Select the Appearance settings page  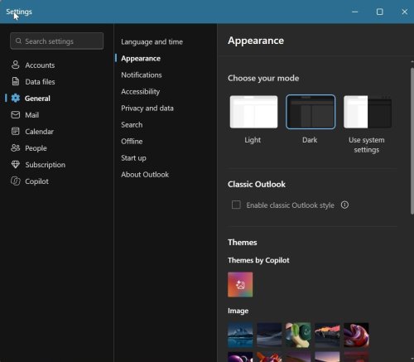pyautogui.click(x=141, y=59)
